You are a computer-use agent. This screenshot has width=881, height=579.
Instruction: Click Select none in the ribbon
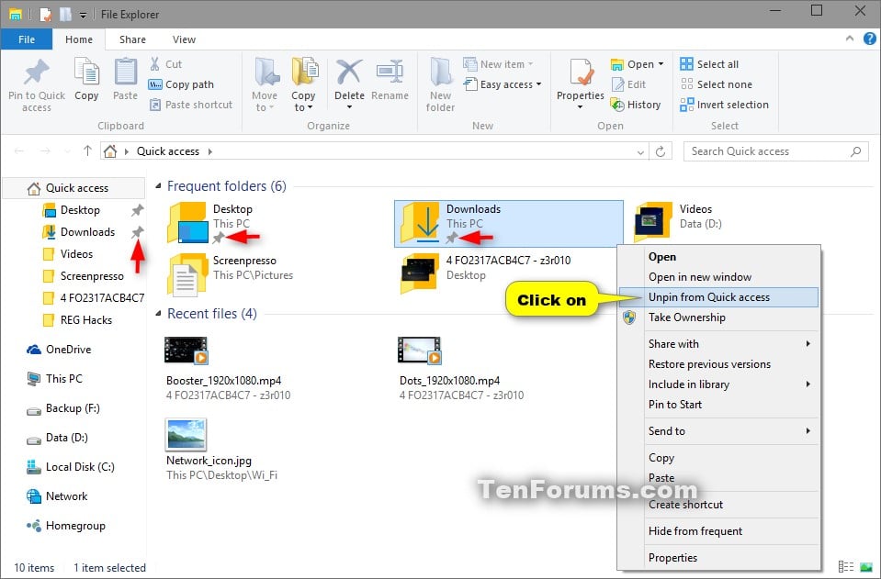pos(717,84)
